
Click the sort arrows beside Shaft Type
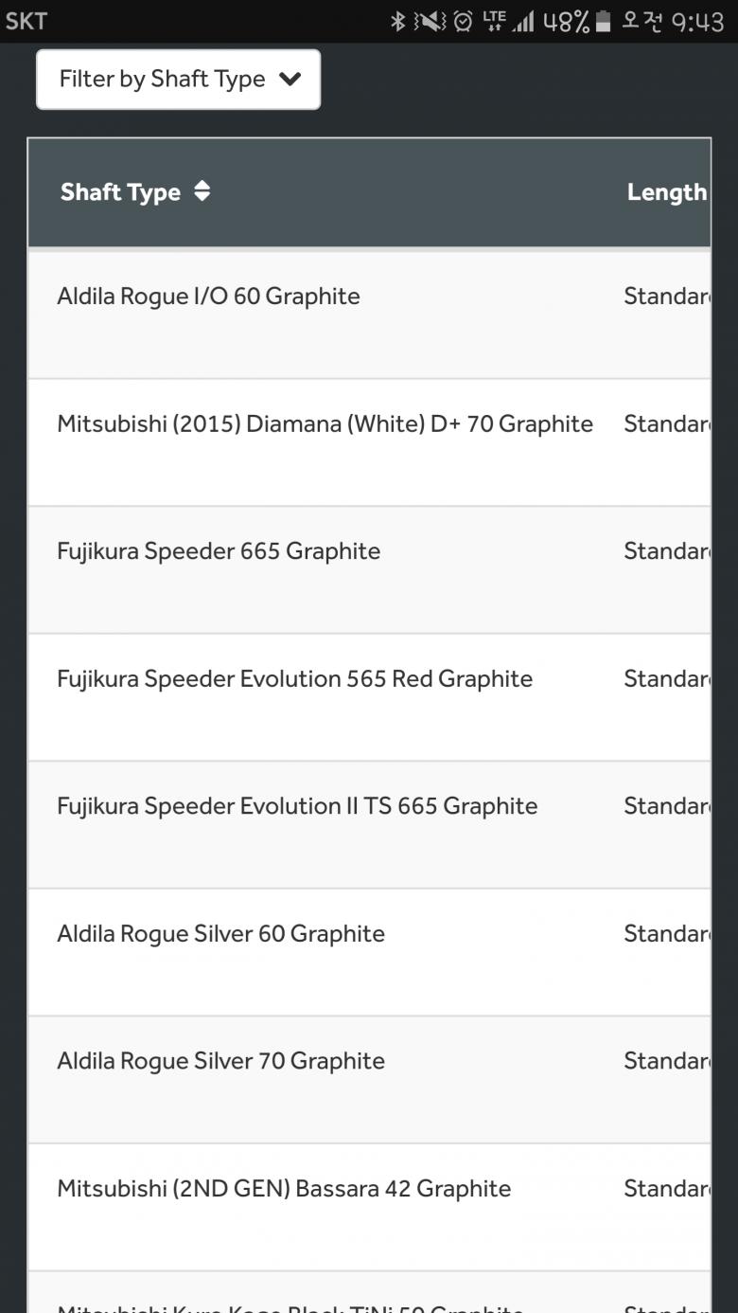[202, 192]
